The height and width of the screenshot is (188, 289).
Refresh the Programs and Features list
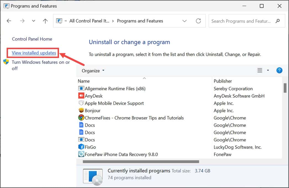click(x=198, y=21)
